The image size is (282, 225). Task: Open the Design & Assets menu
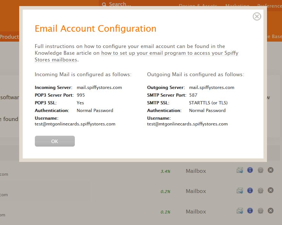198,6
